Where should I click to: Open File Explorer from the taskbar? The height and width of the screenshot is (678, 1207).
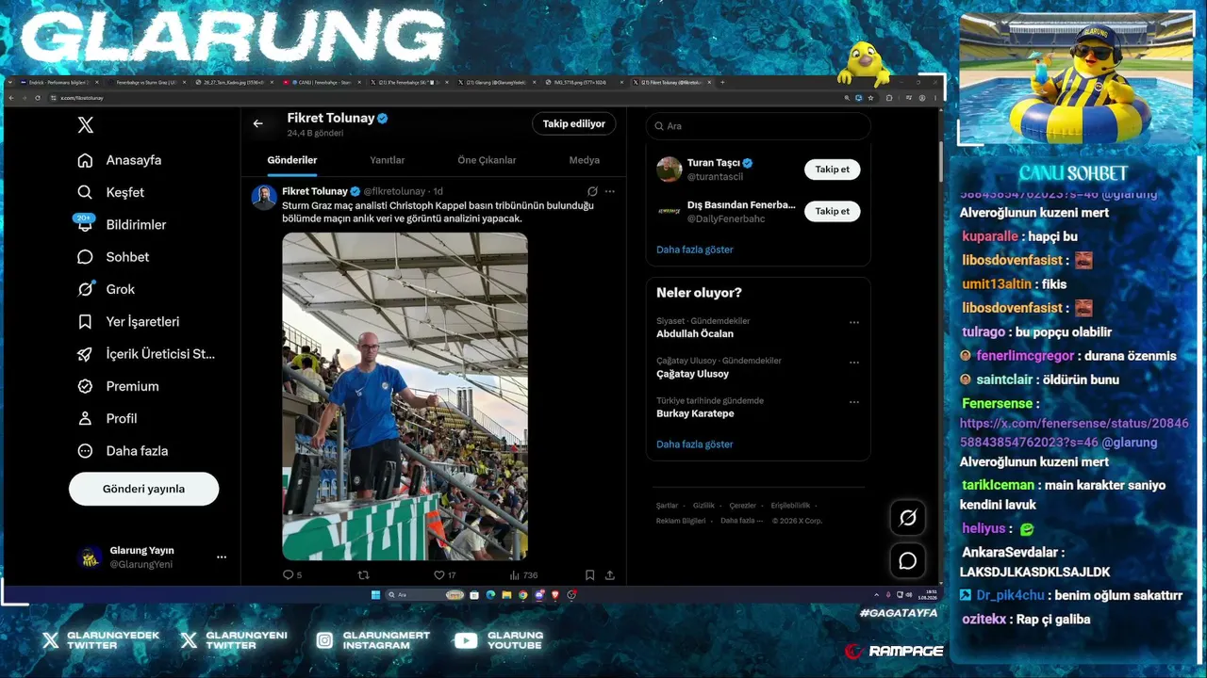(x=506, y=595)
